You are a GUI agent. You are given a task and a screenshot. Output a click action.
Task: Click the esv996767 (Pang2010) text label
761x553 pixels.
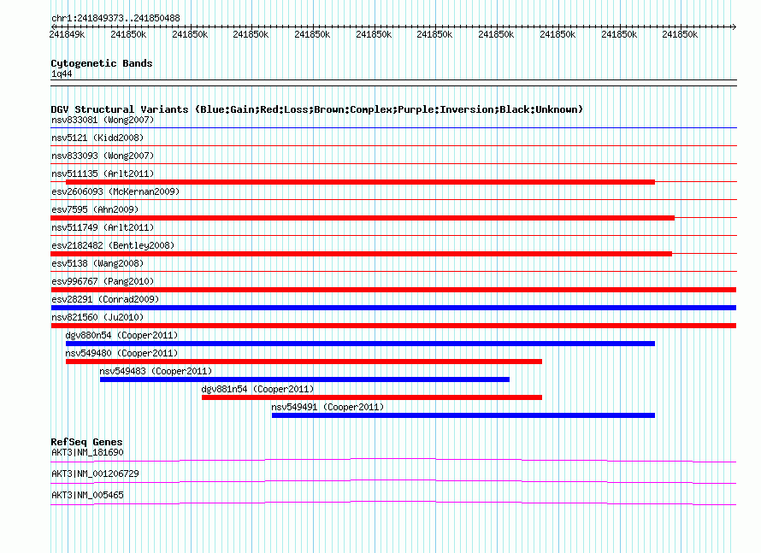coord(103,281)
